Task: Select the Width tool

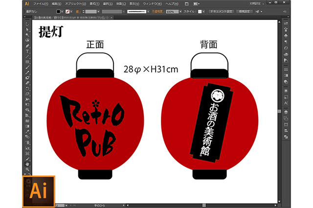Action: coord(27,99)
